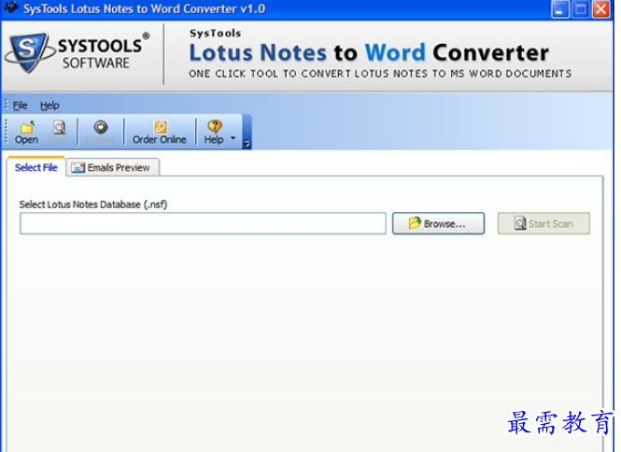Minimize the converter window
This screenshot has width=621, height=452.
tap(560, 9)
